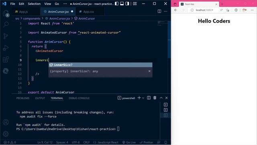Select the third terminal instance icon

tap(165, 115)
